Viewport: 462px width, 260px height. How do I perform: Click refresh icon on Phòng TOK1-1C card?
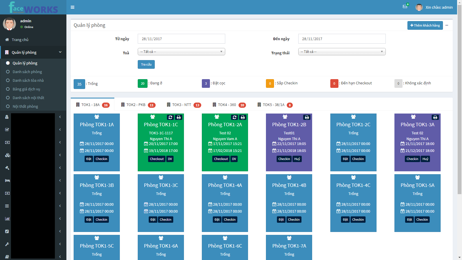[170, 117]
